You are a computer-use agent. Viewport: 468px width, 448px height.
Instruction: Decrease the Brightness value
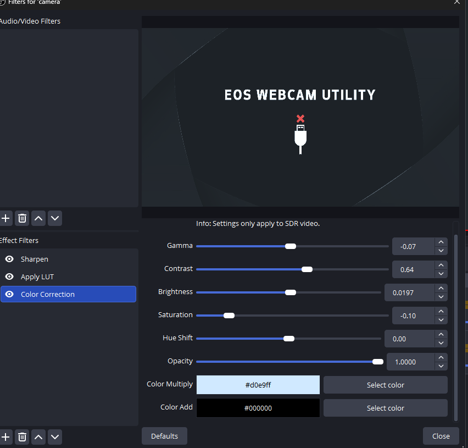click(441, 297)
